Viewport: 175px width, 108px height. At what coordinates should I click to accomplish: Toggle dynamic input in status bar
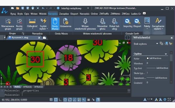[84, 100]
